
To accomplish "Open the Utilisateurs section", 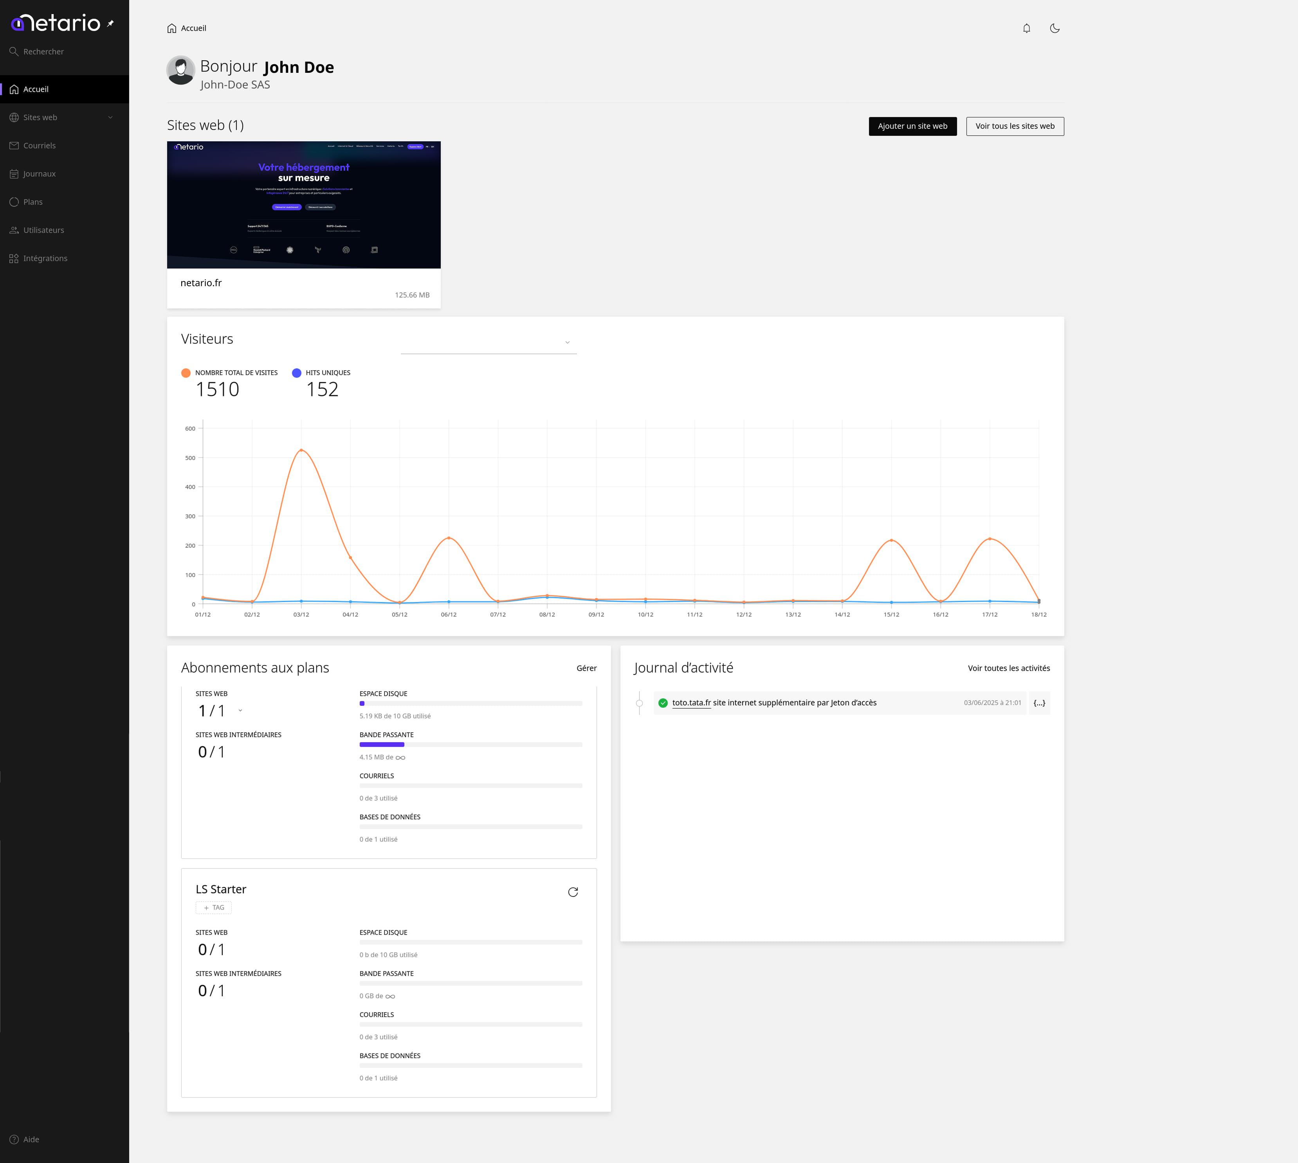I will pos(43,229).
